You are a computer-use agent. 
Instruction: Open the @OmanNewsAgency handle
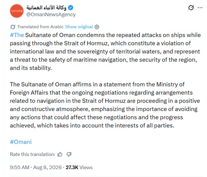tap(51, 14)
